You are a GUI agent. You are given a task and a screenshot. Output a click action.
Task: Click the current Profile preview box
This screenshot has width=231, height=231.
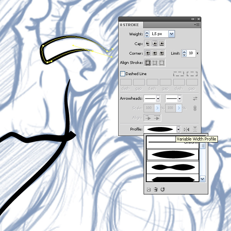point(160,129)
